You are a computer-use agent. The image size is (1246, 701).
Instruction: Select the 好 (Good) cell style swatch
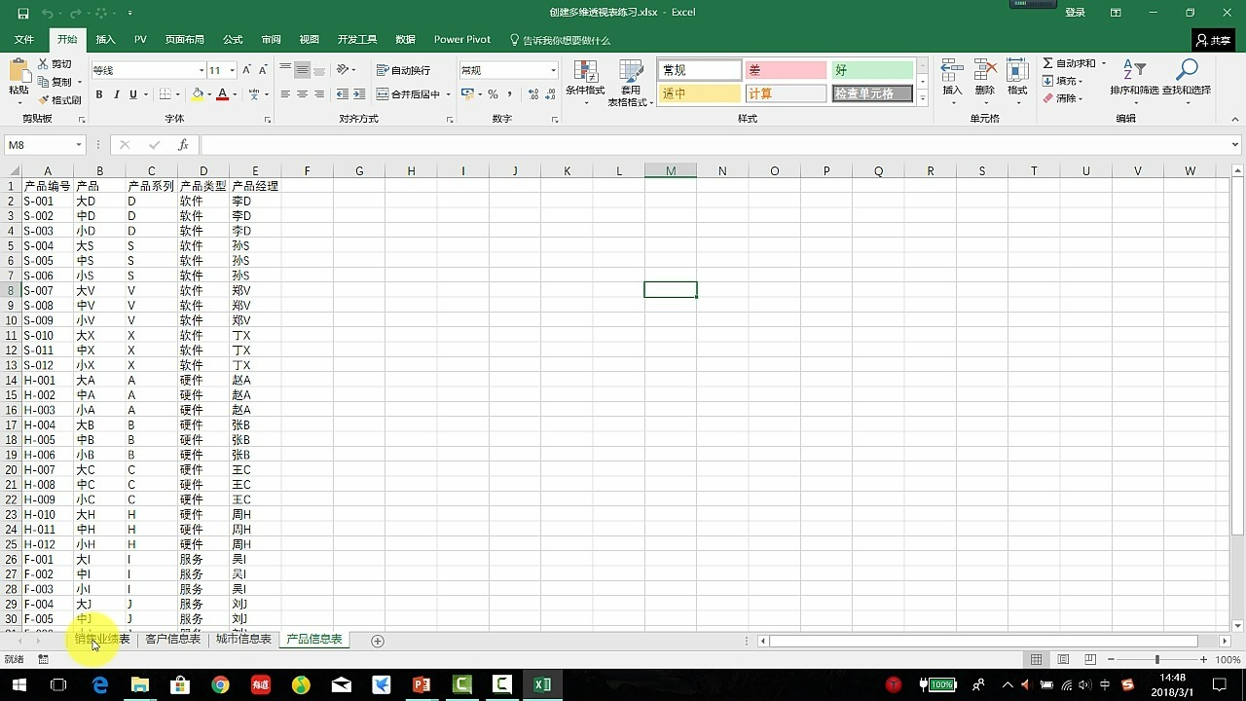871,69
